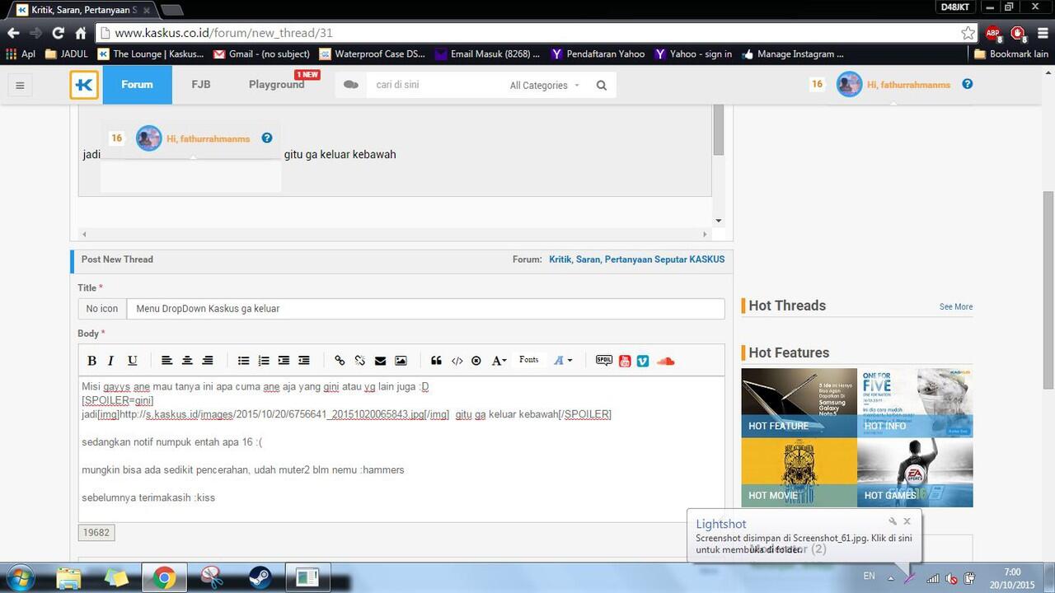
Task: Increase indent in editor toolbar
Action: 284,361
